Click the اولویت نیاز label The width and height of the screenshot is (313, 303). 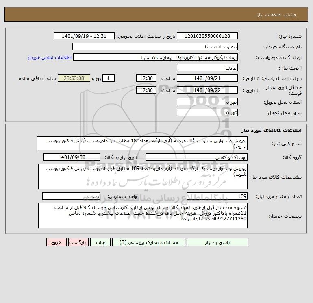click(x=290, y=68)
